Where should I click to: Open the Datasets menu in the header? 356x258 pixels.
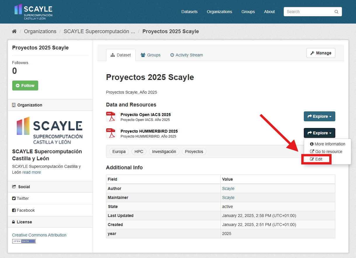click(x=190, y=12)
